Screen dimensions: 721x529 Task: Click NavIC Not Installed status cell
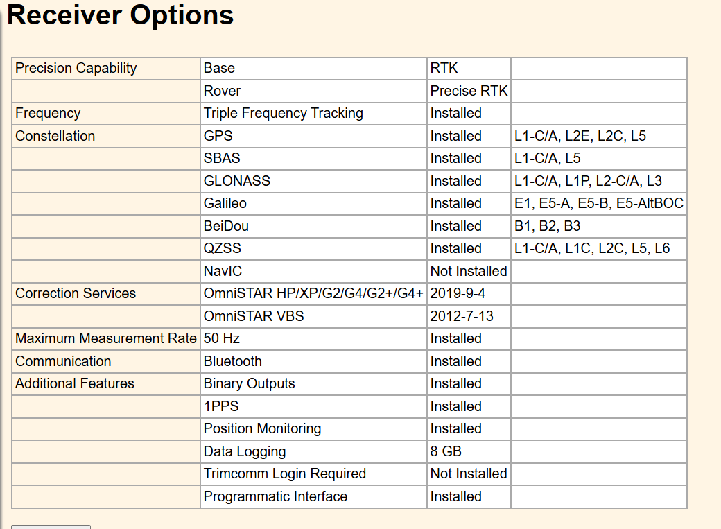(x=469, y=271)
